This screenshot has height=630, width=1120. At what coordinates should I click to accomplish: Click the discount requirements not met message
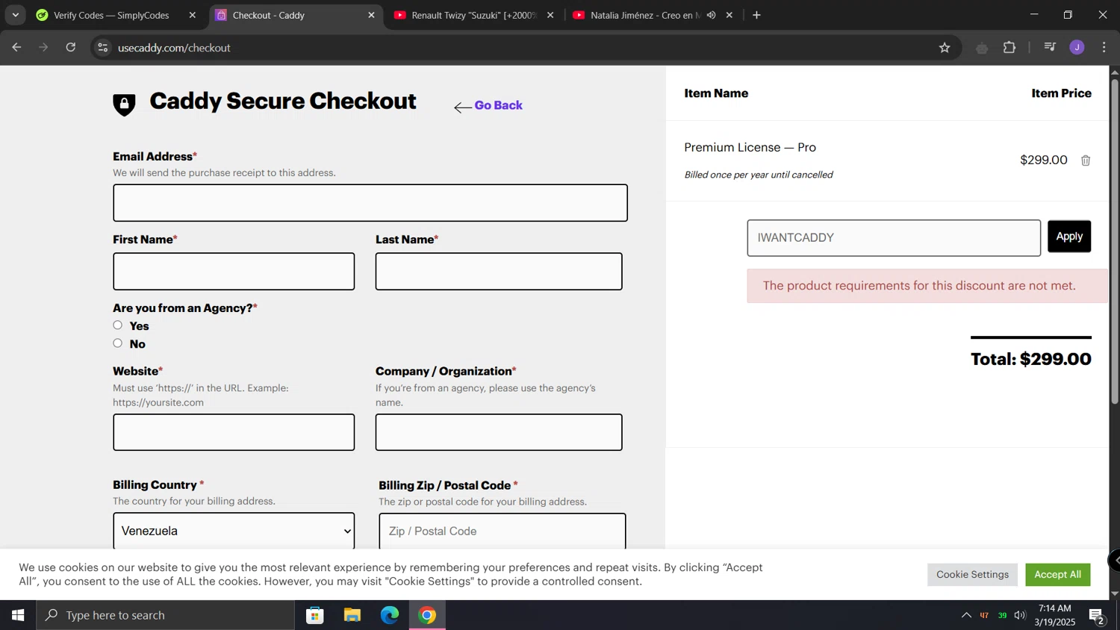point(927,286)
